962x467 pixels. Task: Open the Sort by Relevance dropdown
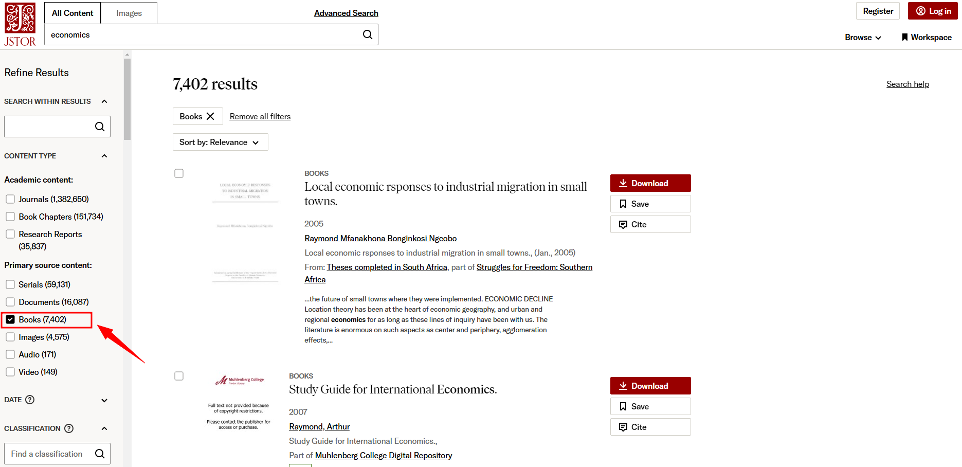point(220,142)
